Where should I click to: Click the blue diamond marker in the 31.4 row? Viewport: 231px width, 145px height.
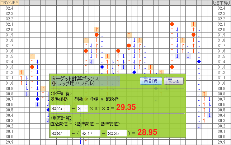[199, 62]
